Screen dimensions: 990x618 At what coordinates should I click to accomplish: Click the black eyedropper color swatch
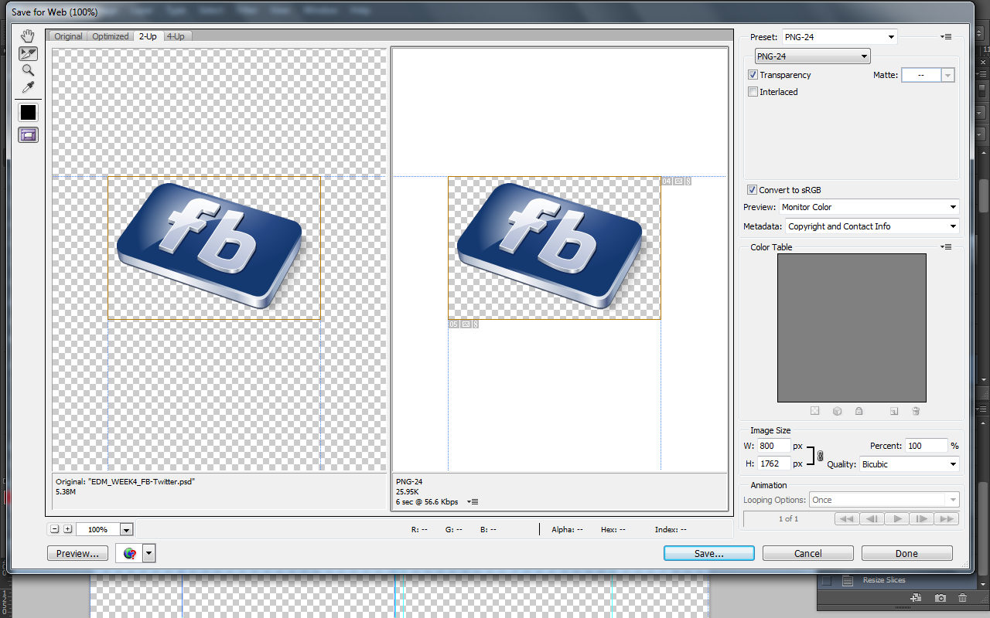(28, 112)
